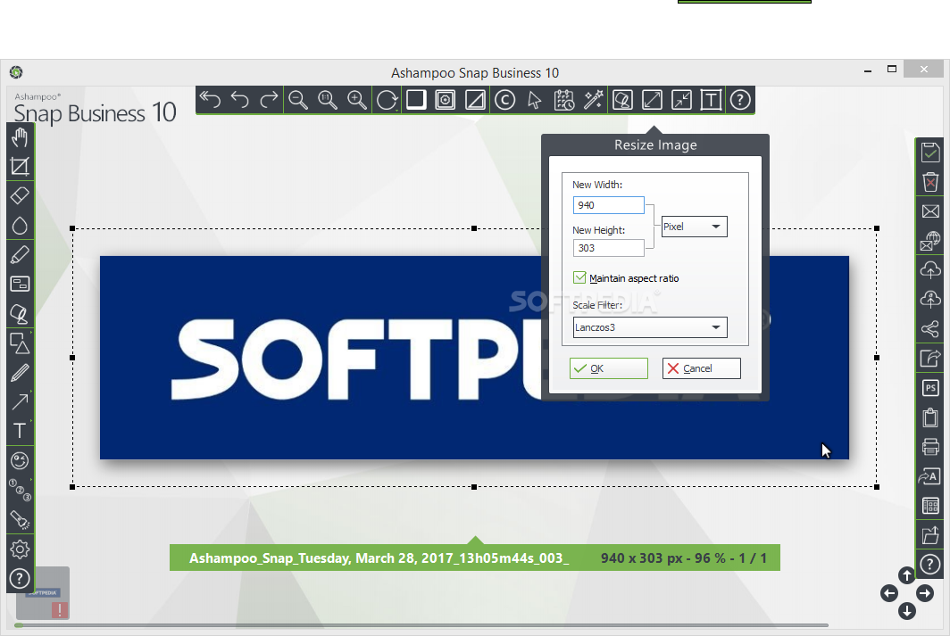Image resolution: width=950 pixels, height=636 pixels.
Task: Open the smiley stamp tool
Action: tap(20, 460)
